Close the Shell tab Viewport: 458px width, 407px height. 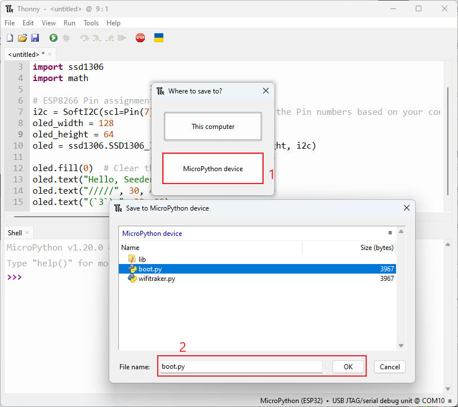[27, 232]
